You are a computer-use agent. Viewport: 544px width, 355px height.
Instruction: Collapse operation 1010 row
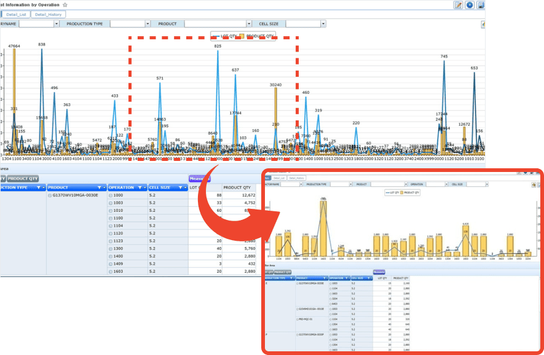[111, 211]
